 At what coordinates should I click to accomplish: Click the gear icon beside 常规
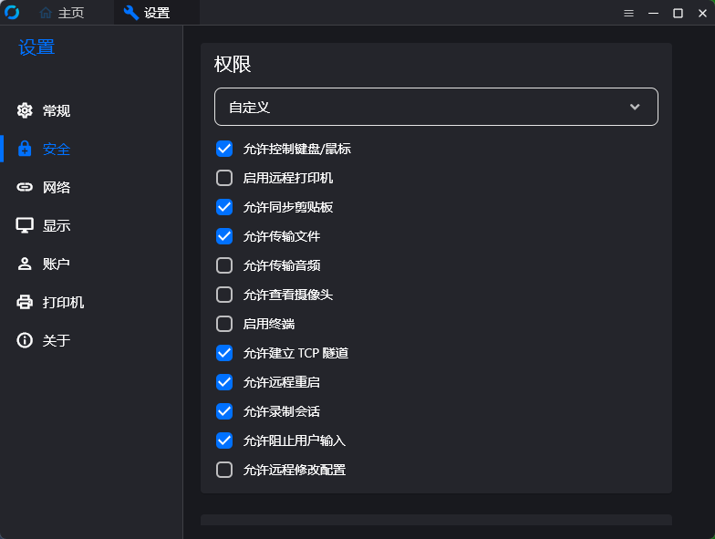pyautogui.click(x=25, y=110)
